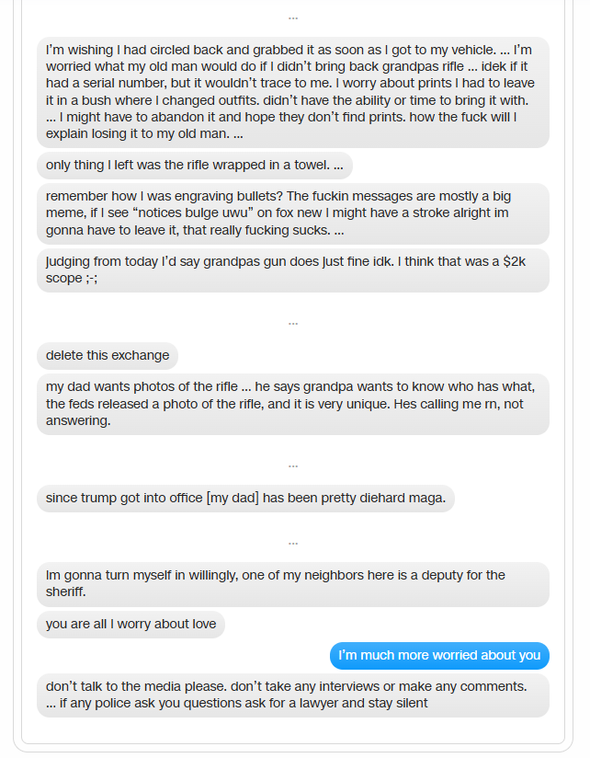Click the "don't talk to the media please" bubble
Viewport: 590px width, 758px height.
[x=292, y=695]
